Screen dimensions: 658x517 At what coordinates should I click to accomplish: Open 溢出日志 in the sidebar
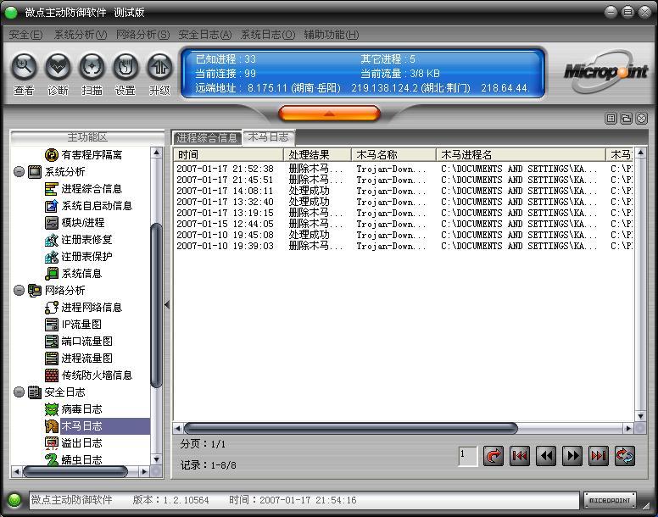[x=74, y=443]
